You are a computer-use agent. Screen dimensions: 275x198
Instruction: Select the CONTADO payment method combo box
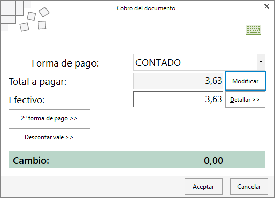199,62
